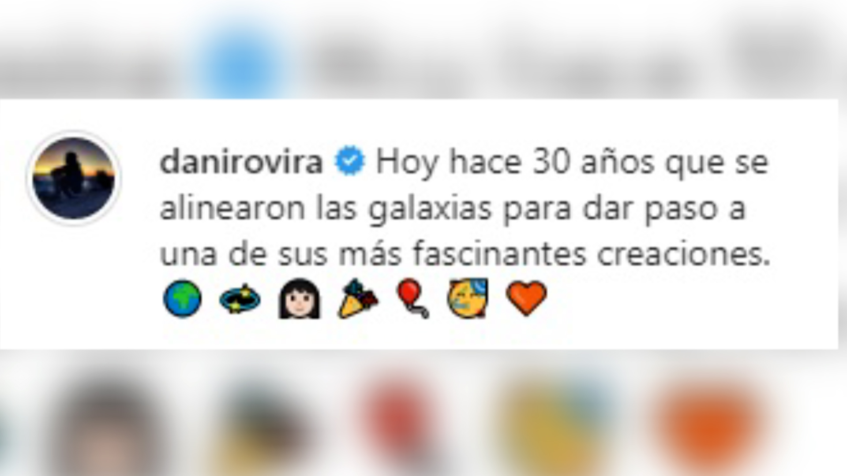Select the word "fascinantes"
This screenshot has width=847, height=476.
[x=499, y=253]
